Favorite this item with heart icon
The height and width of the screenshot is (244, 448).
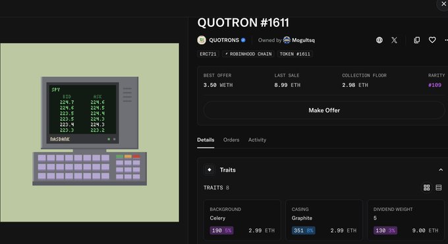[x=432, y=40]
